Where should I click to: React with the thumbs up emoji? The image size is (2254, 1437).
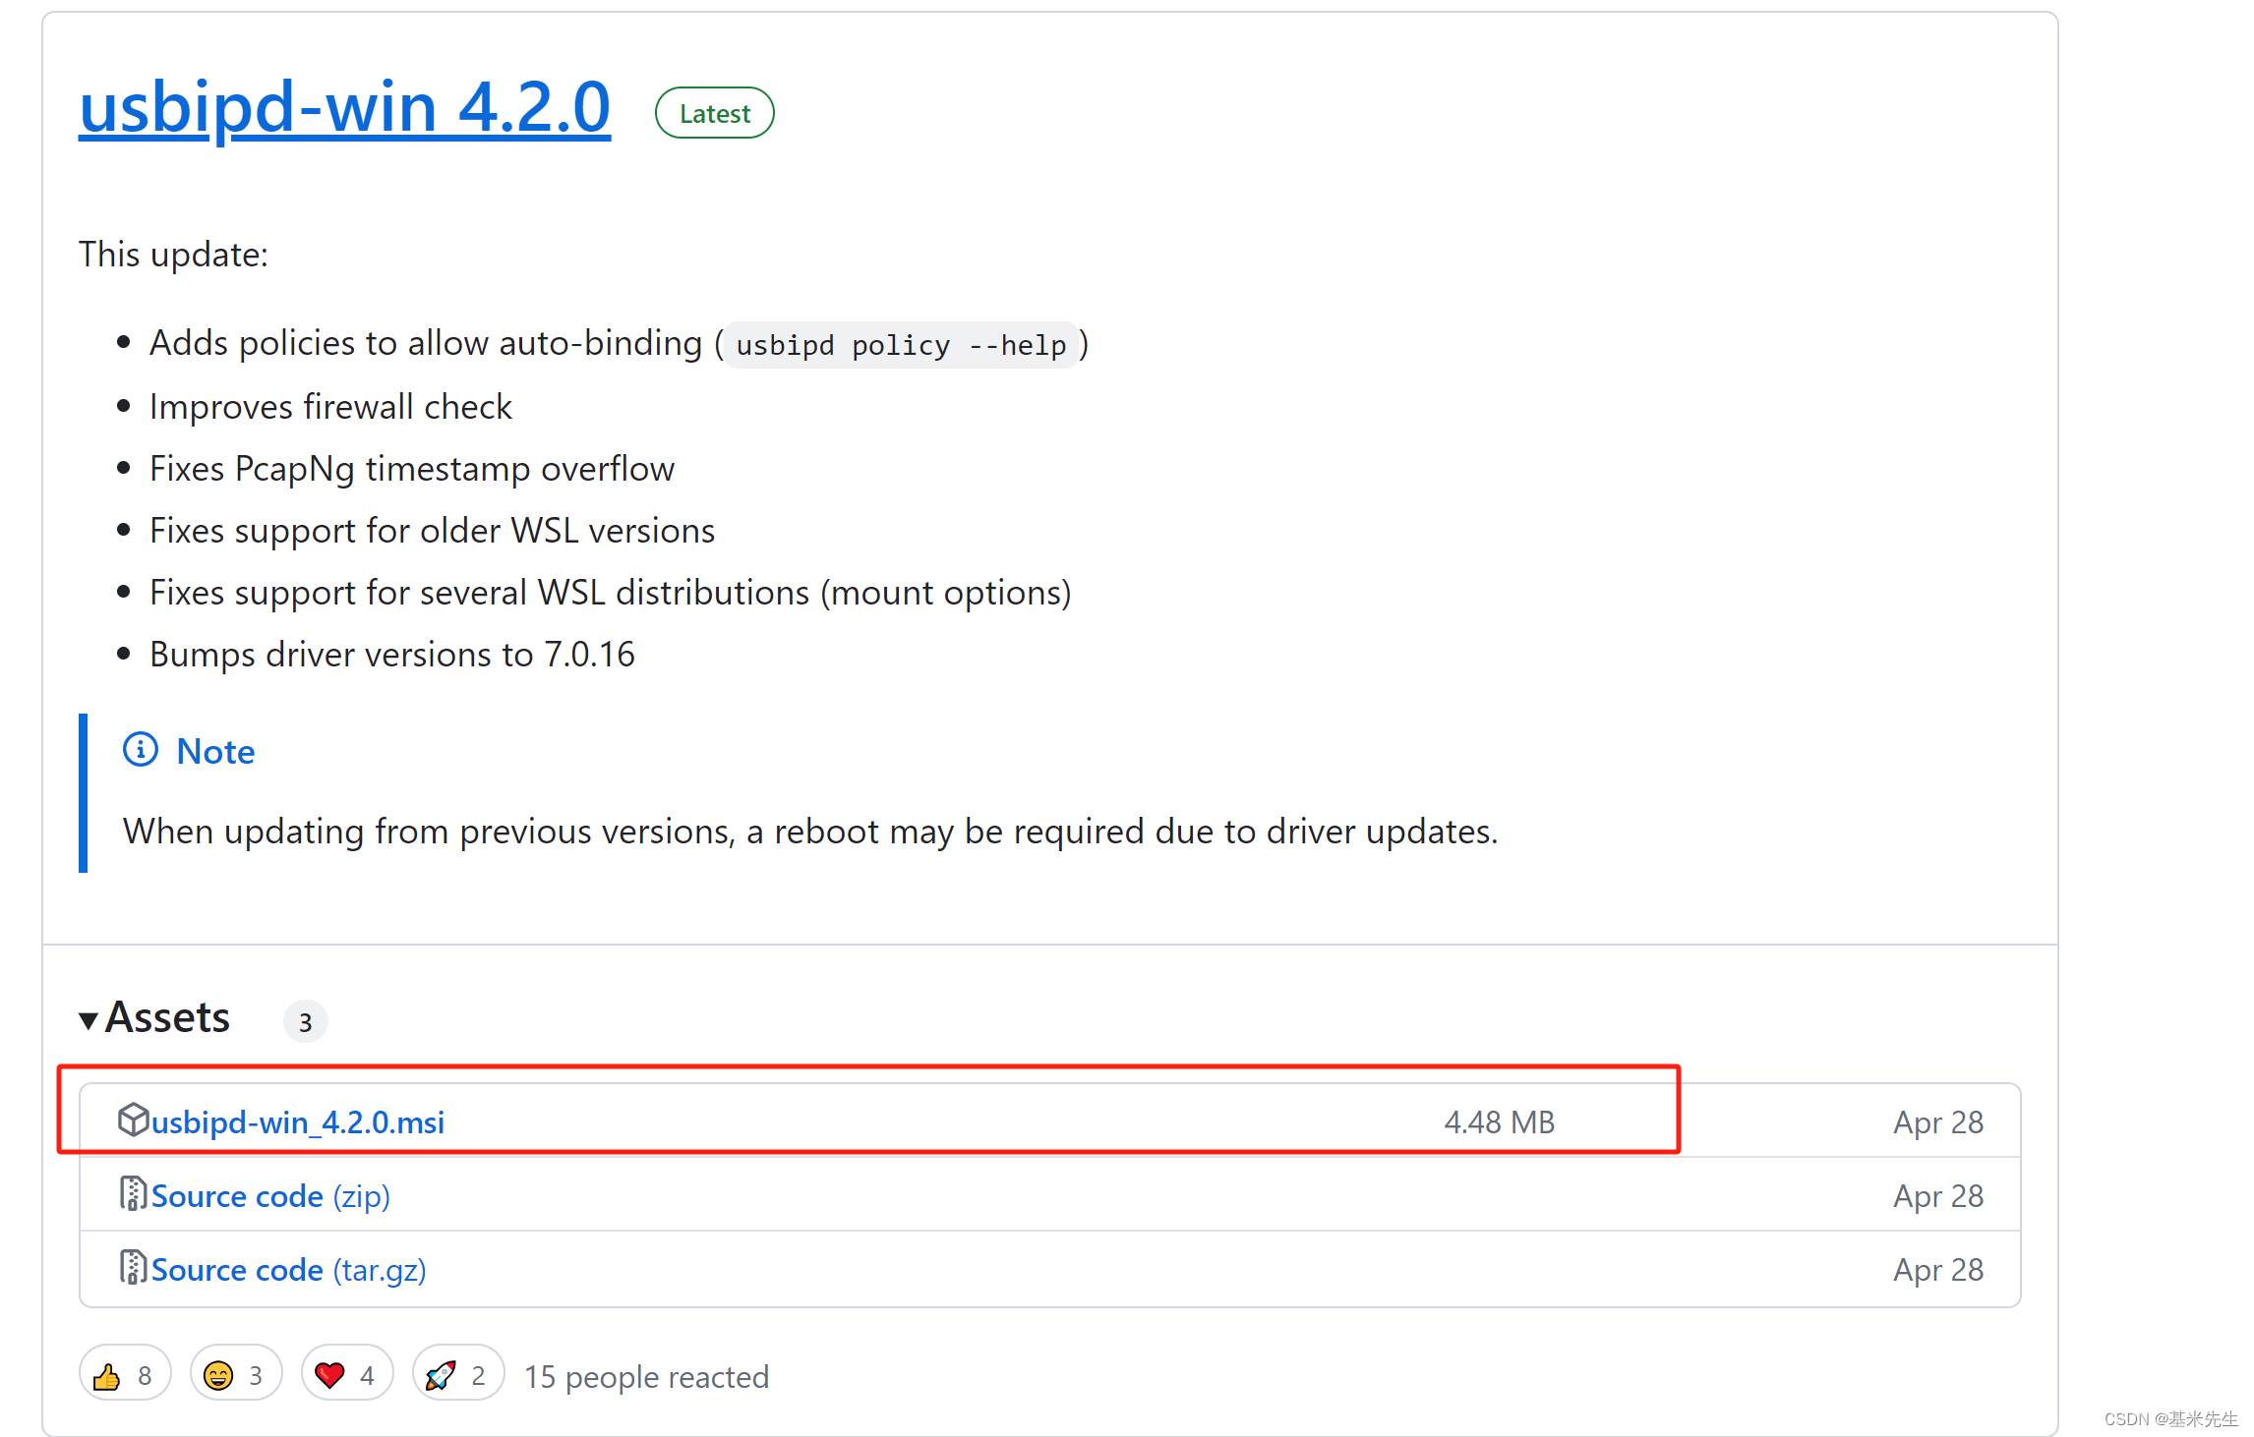pos(125,1374)
